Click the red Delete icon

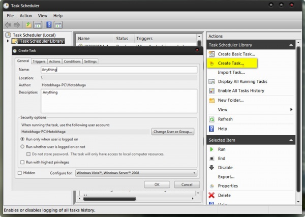tap(212, 195)
